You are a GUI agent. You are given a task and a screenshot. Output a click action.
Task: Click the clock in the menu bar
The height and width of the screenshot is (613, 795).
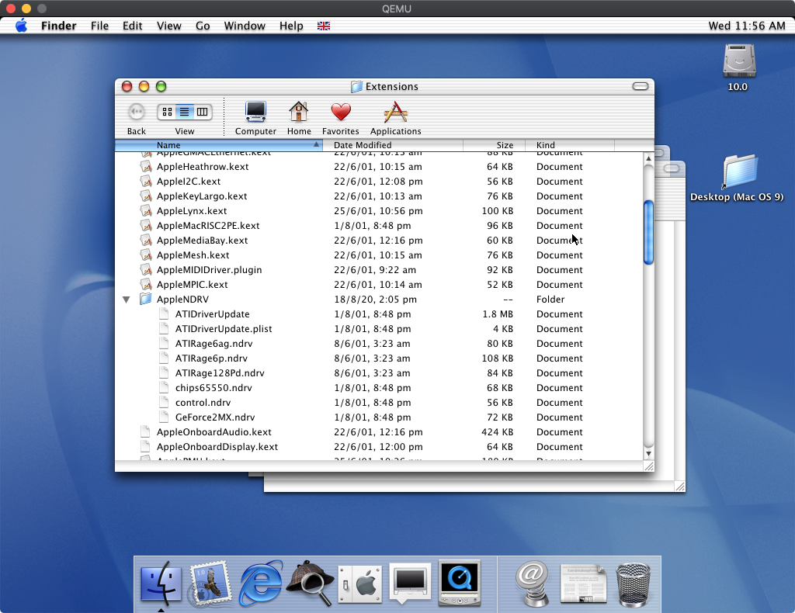746,26
